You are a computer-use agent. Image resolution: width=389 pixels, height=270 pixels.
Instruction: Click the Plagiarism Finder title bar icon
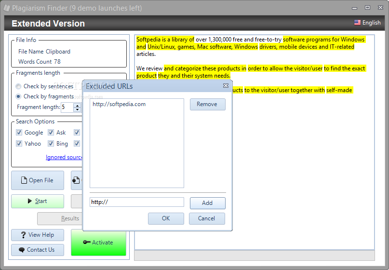(7, 8)
